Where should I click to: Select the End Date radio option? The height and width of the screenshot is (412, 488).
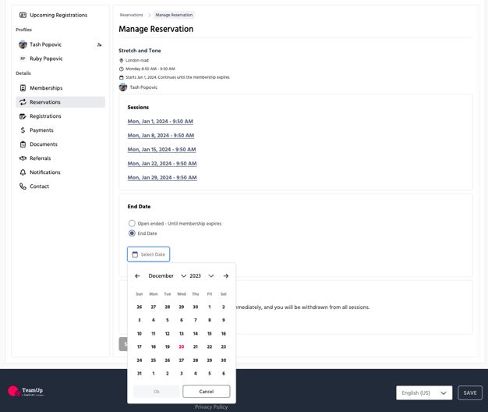coord(132,233)
